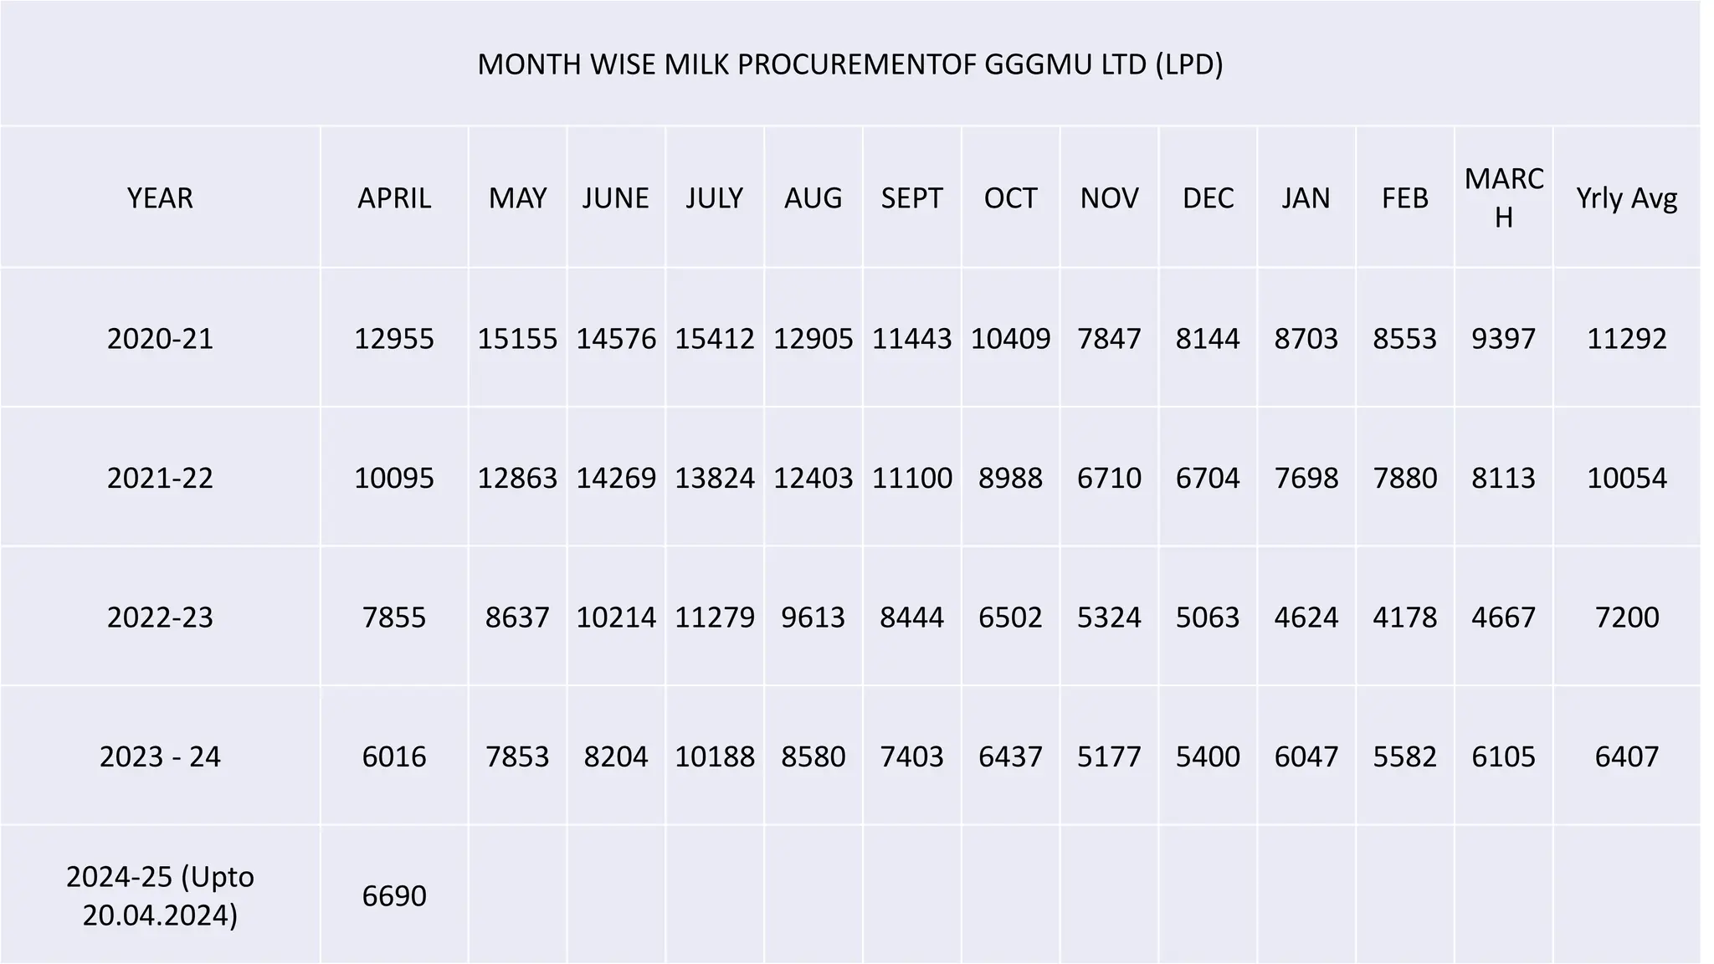Click the SEPT column header
The image size is (1714, 964).
(912, 197)
